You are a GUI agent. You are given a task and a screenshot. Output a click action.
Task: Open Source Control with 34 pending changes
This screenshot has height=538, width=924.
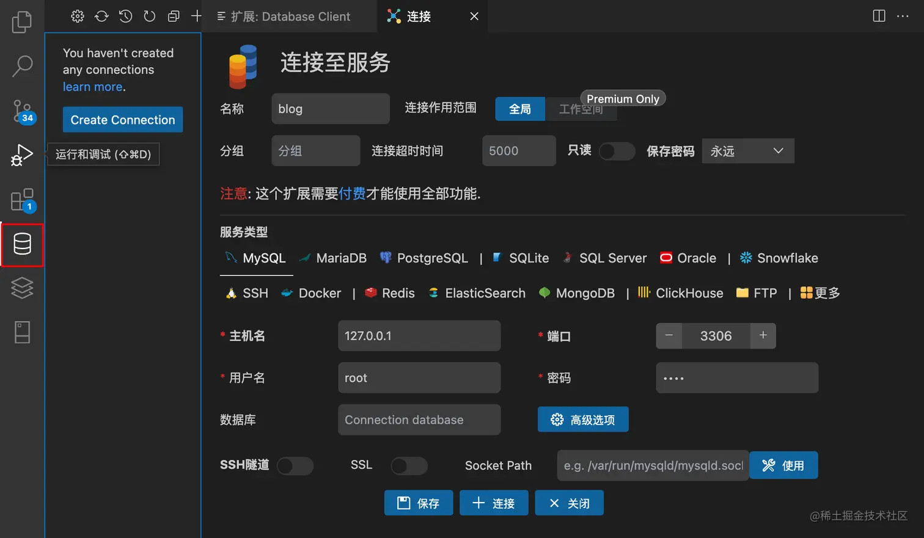click(x=23, y=112)
